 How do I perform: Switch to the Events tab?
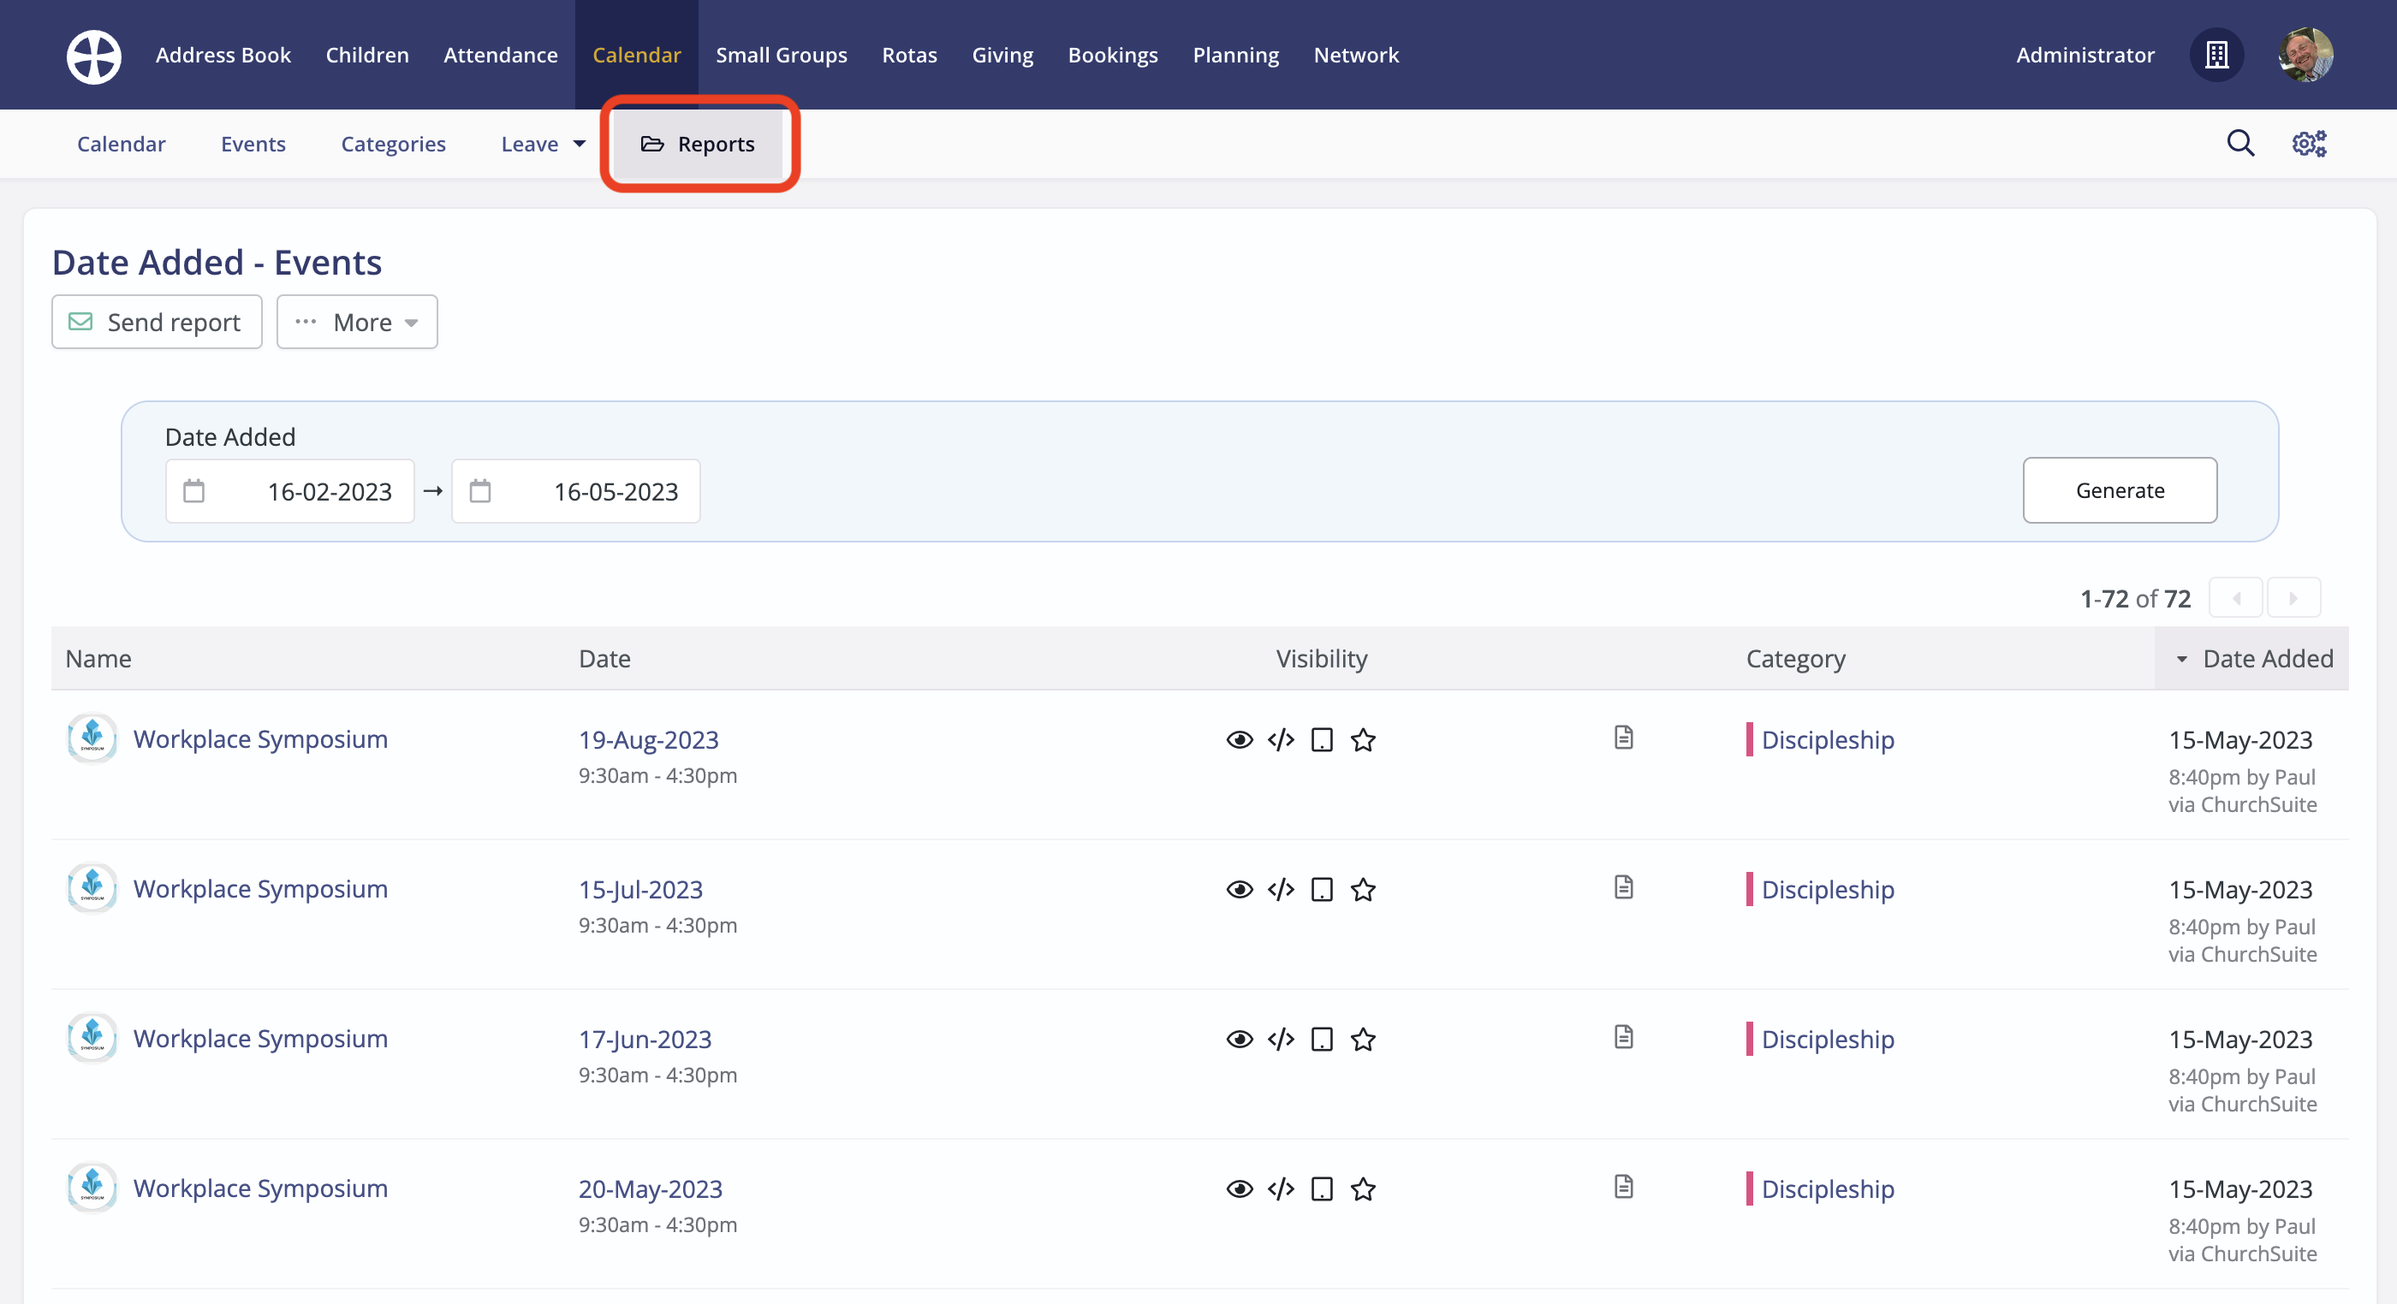click(x=253, y=144)
